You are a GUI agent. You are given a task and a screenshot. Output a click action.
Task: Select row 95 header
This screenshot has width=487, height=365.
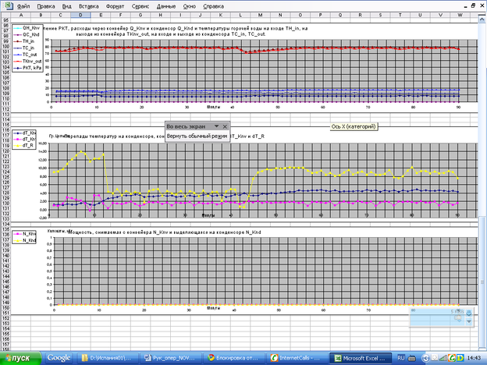[x=5, y=19]
